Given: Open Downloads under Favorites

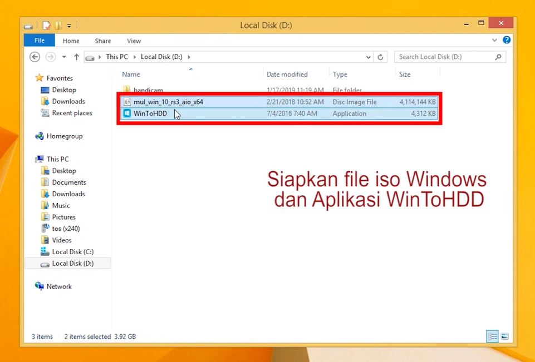Looking at the screenshot, I should (63, 102).
